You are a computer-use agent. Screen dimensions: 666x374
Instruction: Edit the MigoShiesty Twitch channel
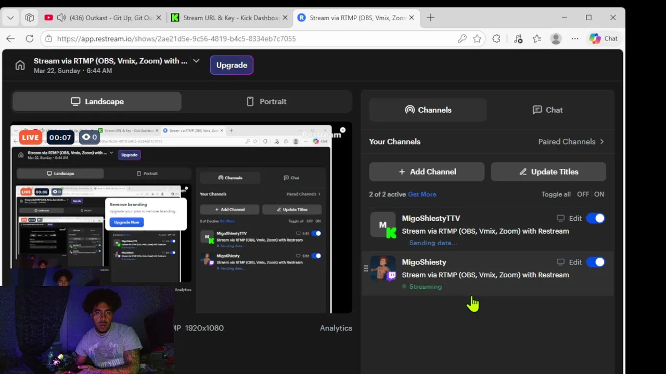click(575, 262)
